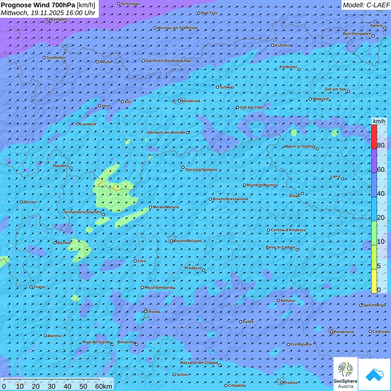The height and width of the screenshot is (391, 391).
Task: Click the Innsbruck city marker
Action: [x=180, y=101]
